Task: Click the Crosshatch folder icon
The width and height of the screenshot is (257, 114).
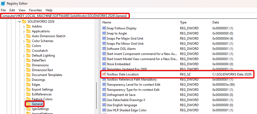Action: click(28, 51)
